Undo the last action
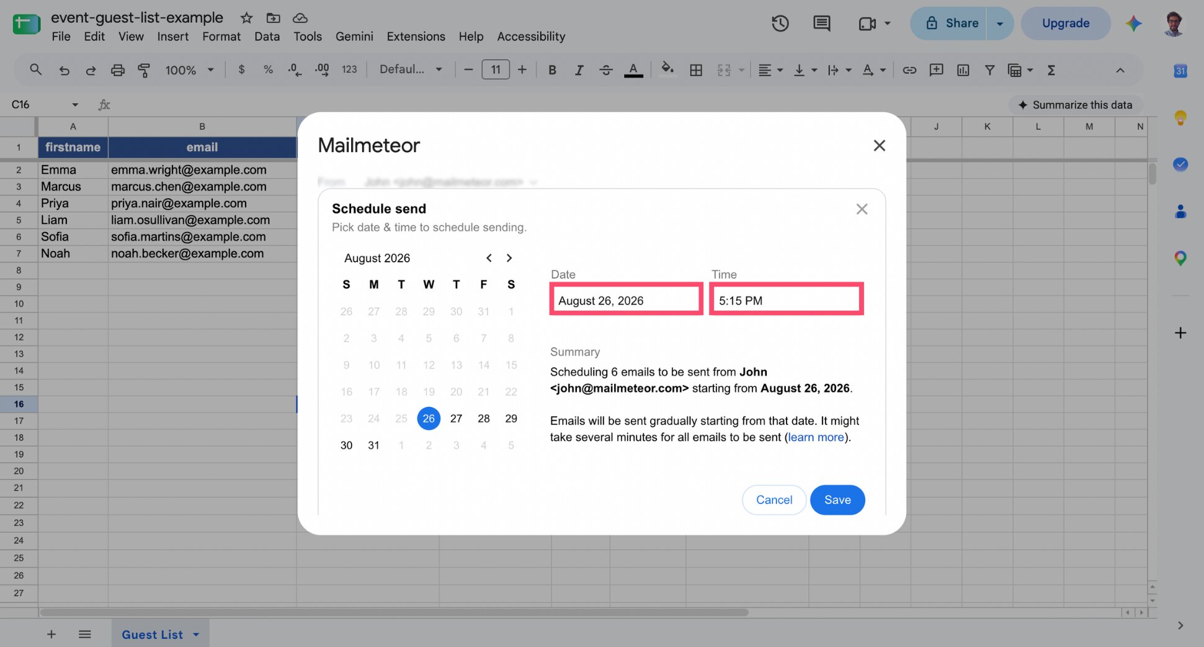 [x=64, y=70]
